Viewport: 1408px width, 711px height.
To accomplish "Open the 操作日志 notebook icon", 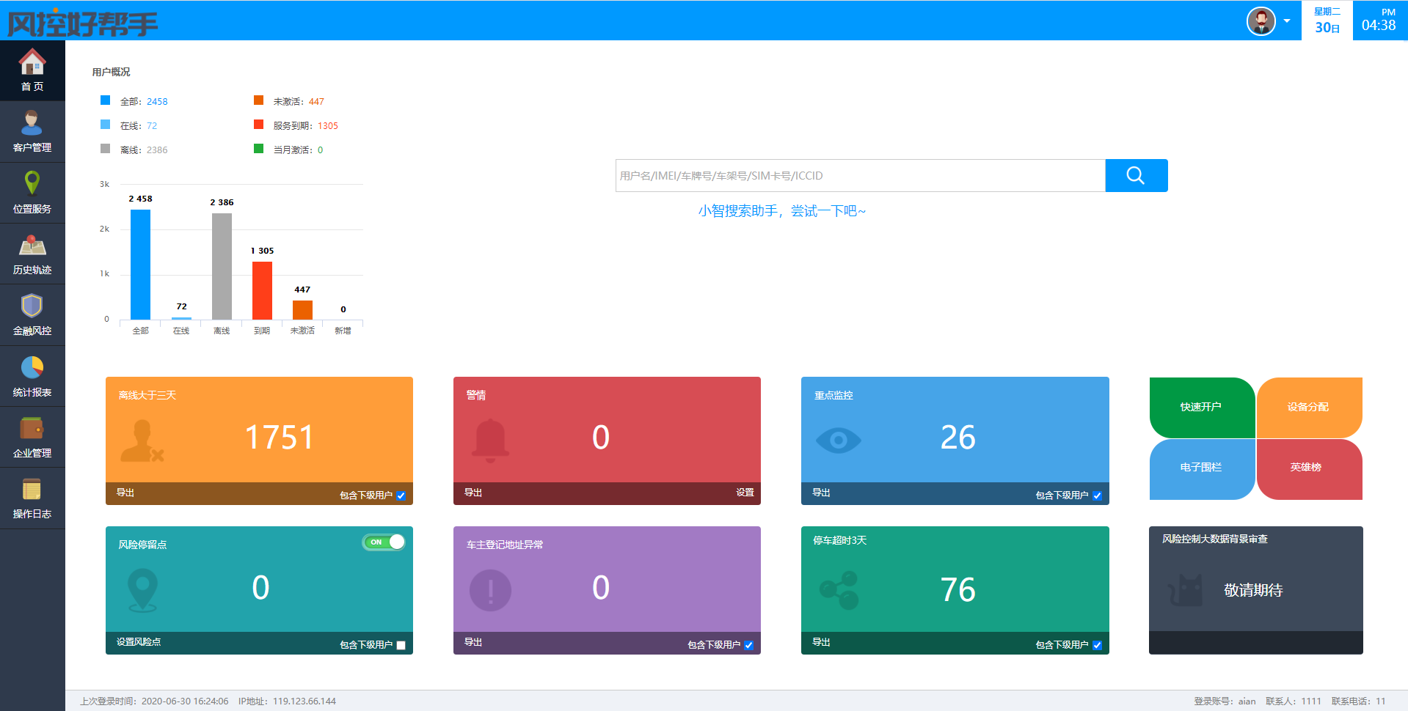I will pyautogui.click(x=32, y=489).
